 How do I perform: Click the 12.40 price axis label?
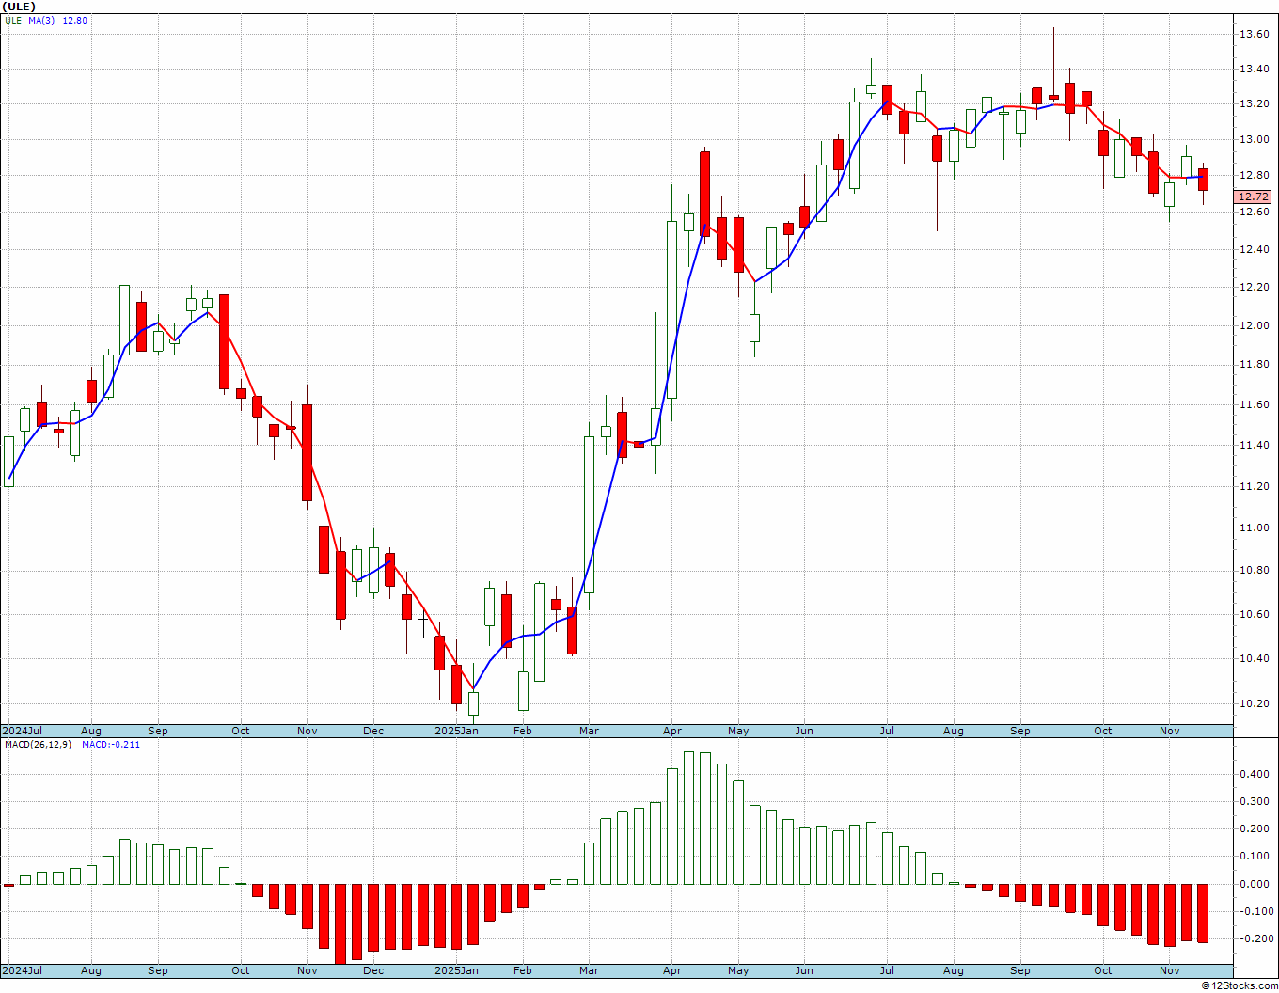tap(1255, 249)
